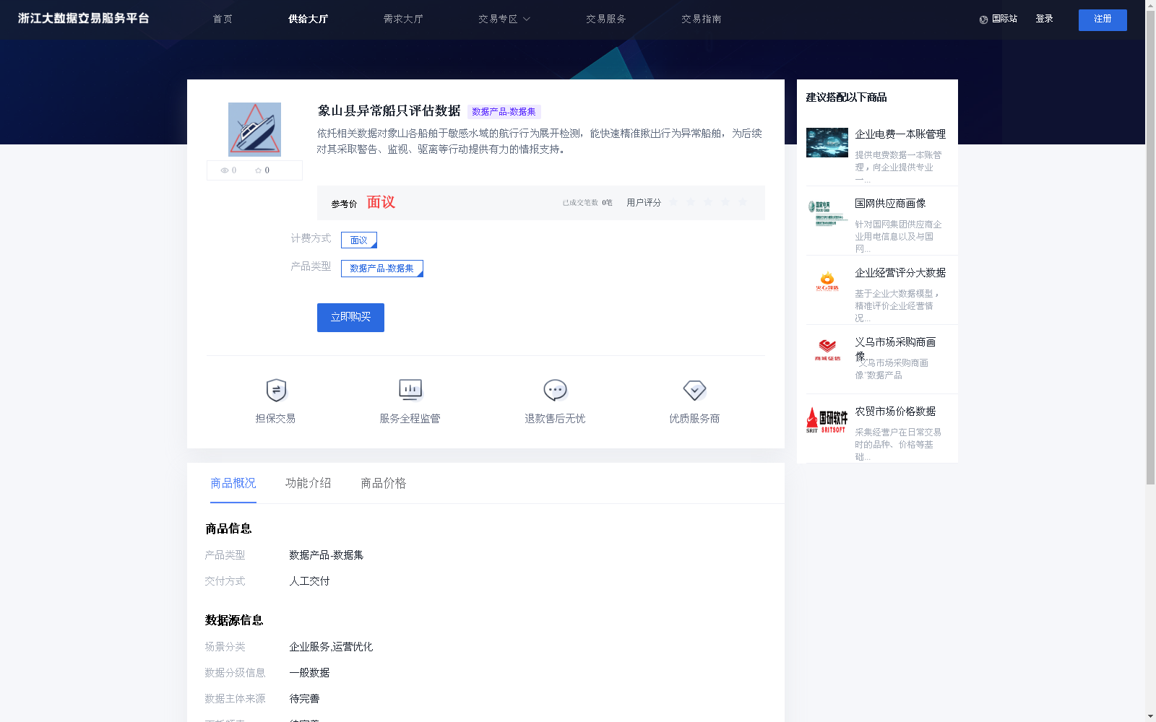Open 企业经营评分大数据 logo thumbnail
This screenshot has width=1156, height=722.
tap(827, 282)
